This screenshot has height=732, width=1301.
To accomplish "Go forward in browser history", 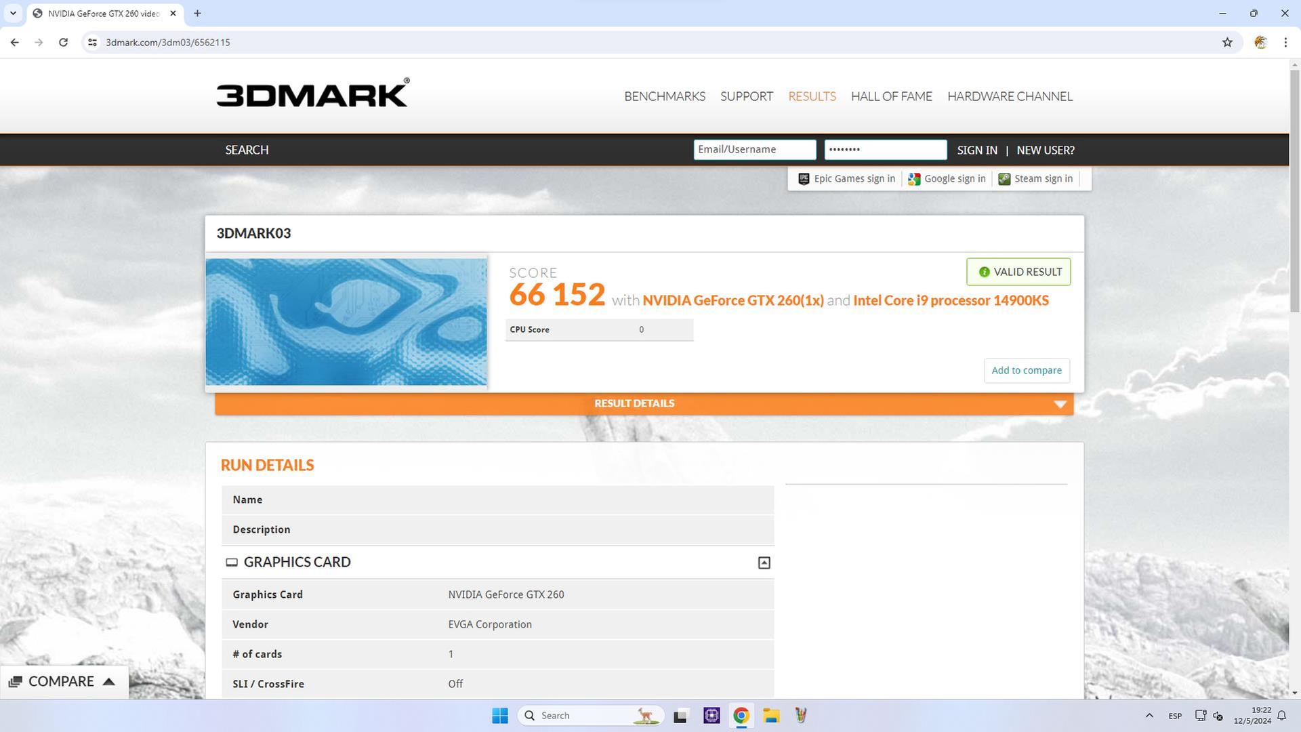I will 39,42.
